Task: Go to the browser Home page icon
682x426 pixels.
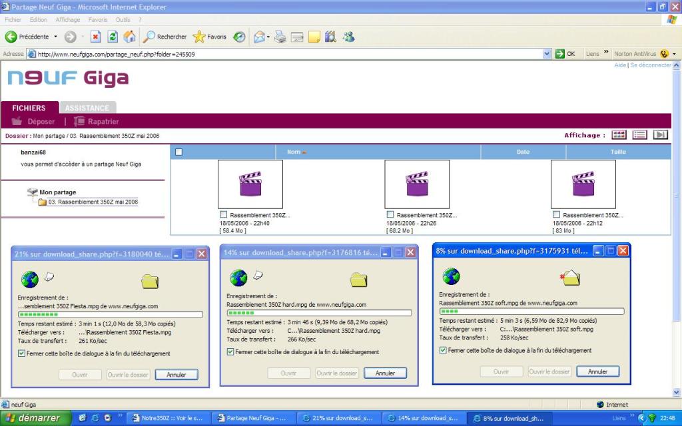Action: click(x=129, y=37)
